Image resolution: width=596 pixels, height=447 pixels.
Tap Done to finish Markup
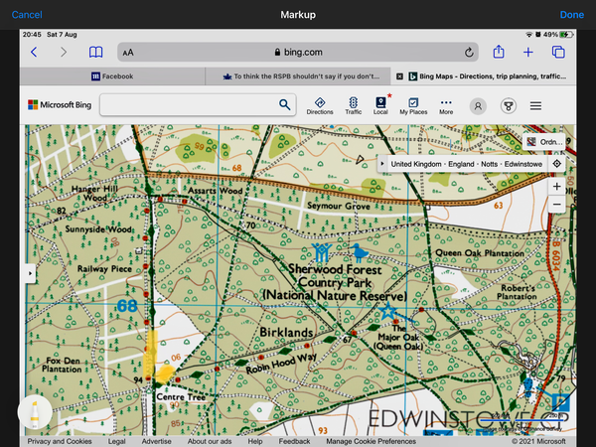tap(572, 15)
